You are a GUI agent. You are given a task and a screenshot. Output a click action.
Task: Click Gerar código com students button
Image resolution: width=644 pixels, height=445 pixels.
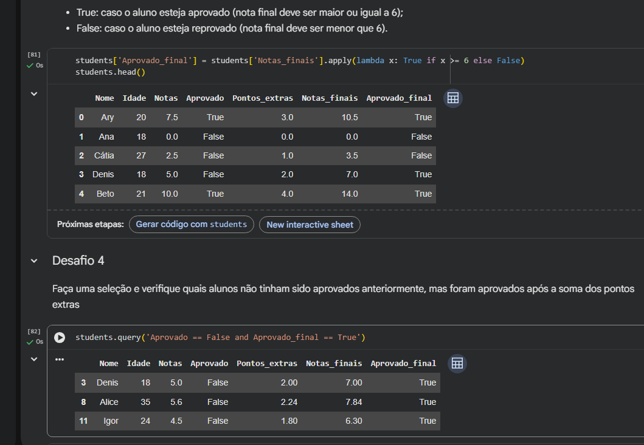[192, 225]
